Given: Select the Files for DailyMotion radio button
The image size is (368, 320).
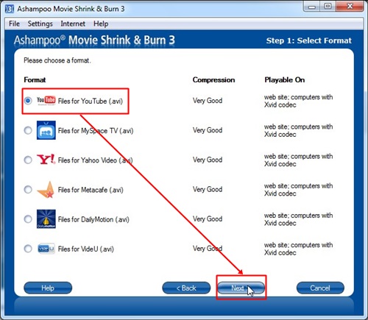Looking at the screenshot, I should click(28, 219).
